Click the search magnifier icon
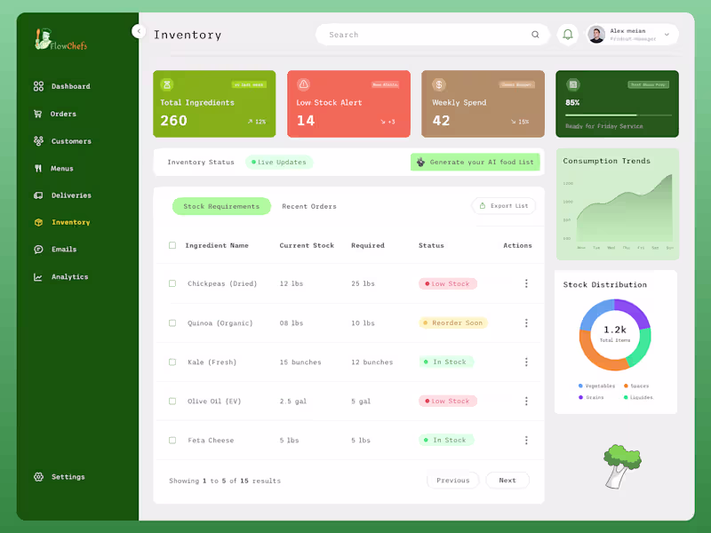 (x=535, y=35)
